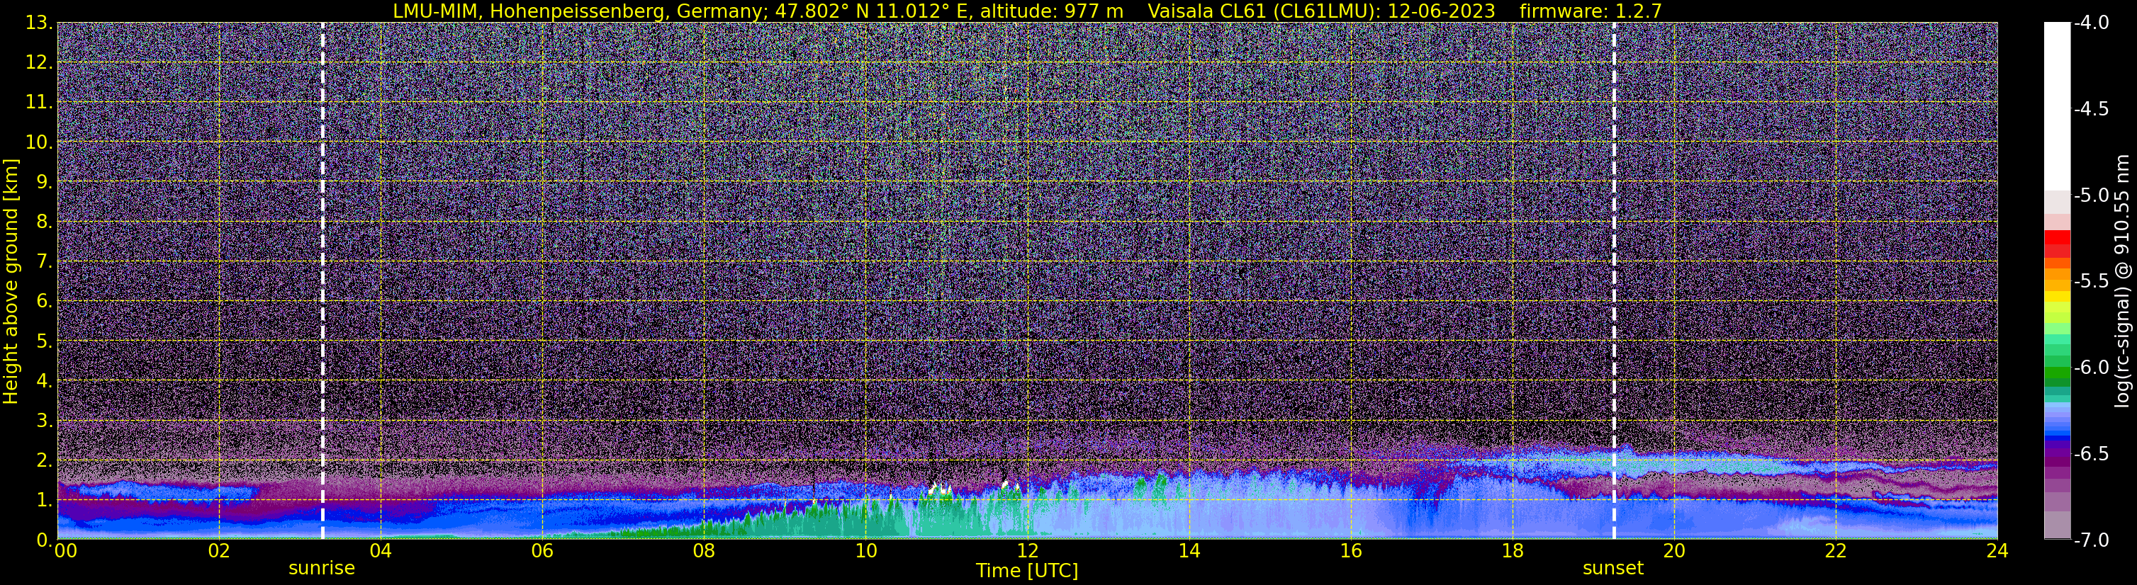2137x585 pixels.
Task: Click the 00 tick label on the time axis
Action: (x=64, y=551)
